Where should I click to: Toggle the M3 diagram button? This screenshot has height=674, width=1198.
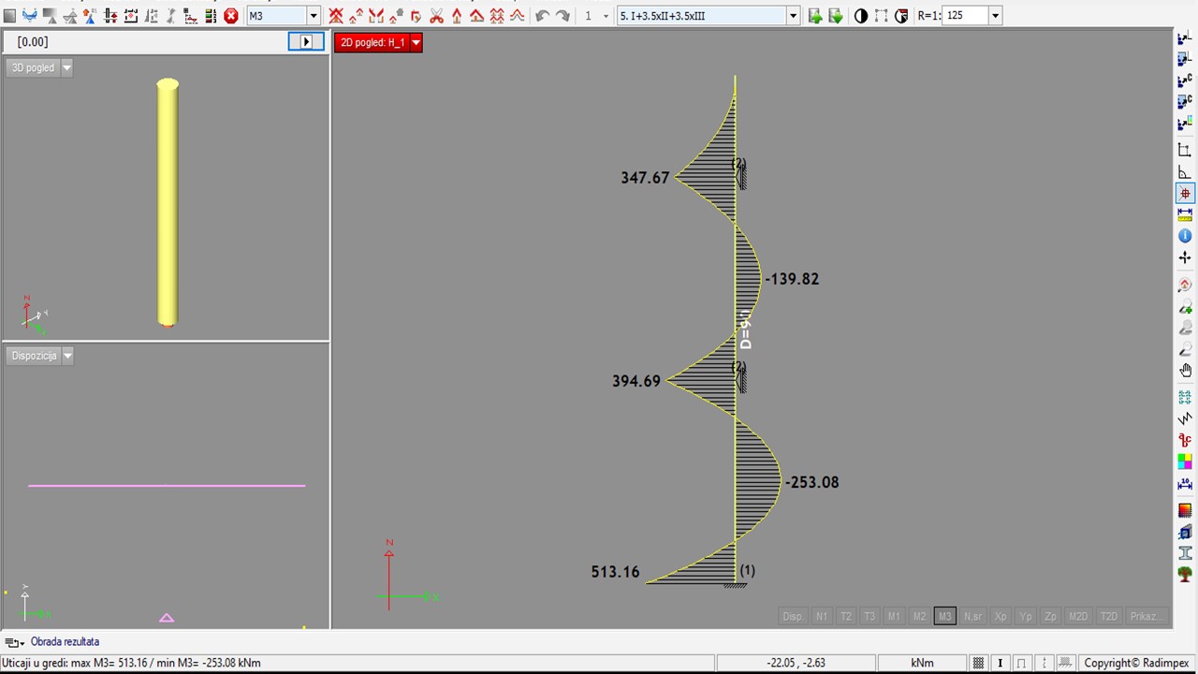944,616
